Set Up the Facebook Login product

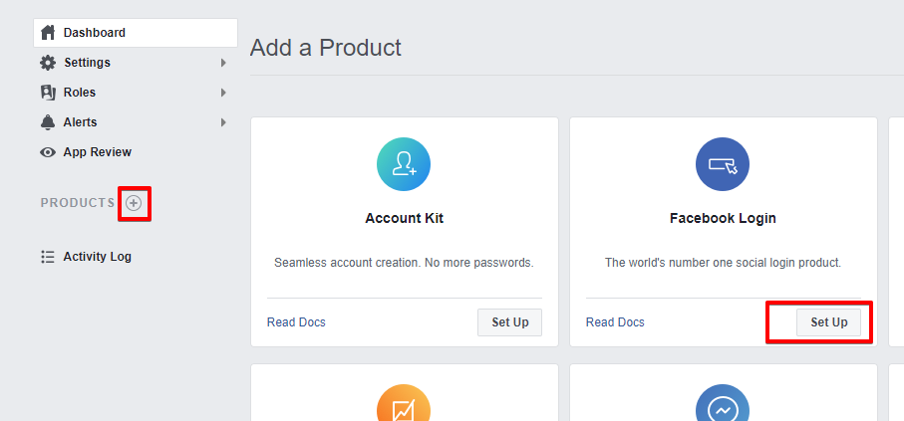pos(828,322)
